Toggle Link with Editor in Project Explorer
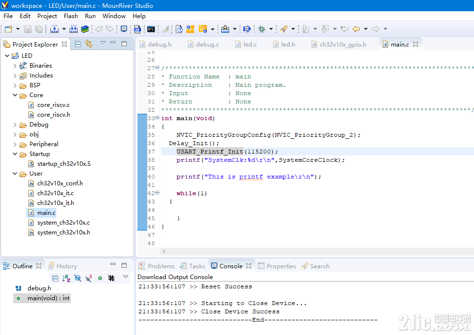Screen dimensions: 474x335 coord(89,44)
